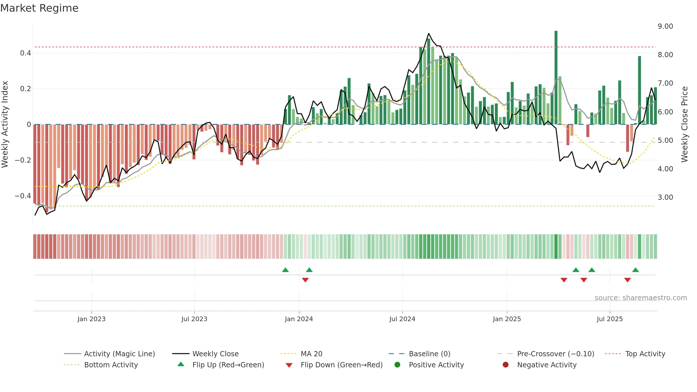Toggle Bottom Activity legend entry
The height and width of the screenshot is (392, 697).
tap(101, 365)
